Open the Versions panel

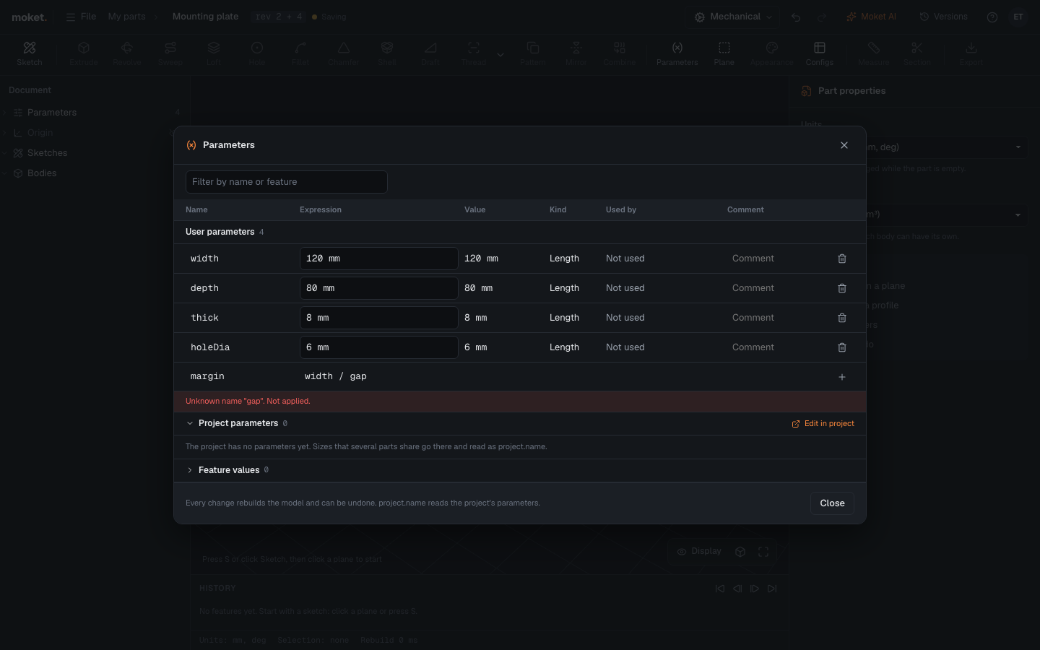tap(943, 17)
